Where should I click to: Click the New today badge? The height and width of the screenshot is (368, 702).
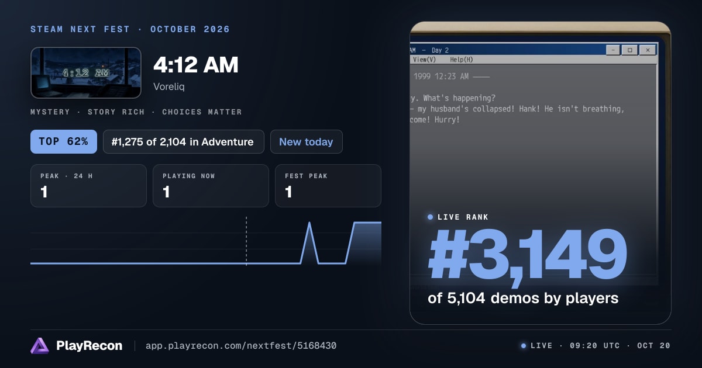click(306, 142)
